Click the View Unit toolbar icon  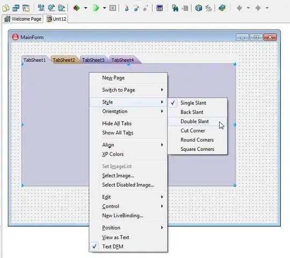pos(6,8)
